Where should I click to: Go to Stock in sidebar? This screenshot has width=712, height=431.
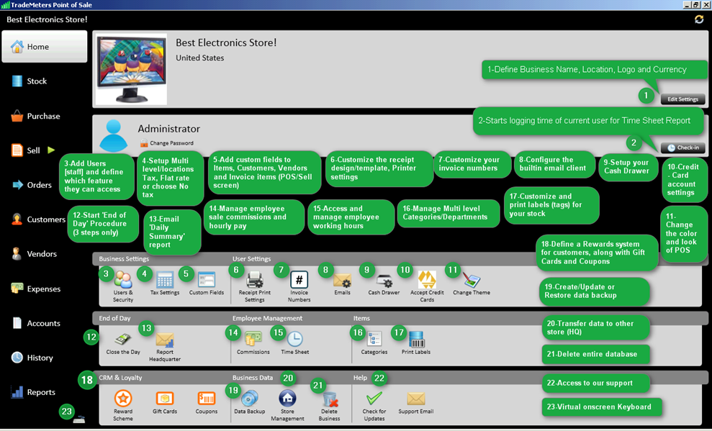pyautogui.click(x=36, y=81)
